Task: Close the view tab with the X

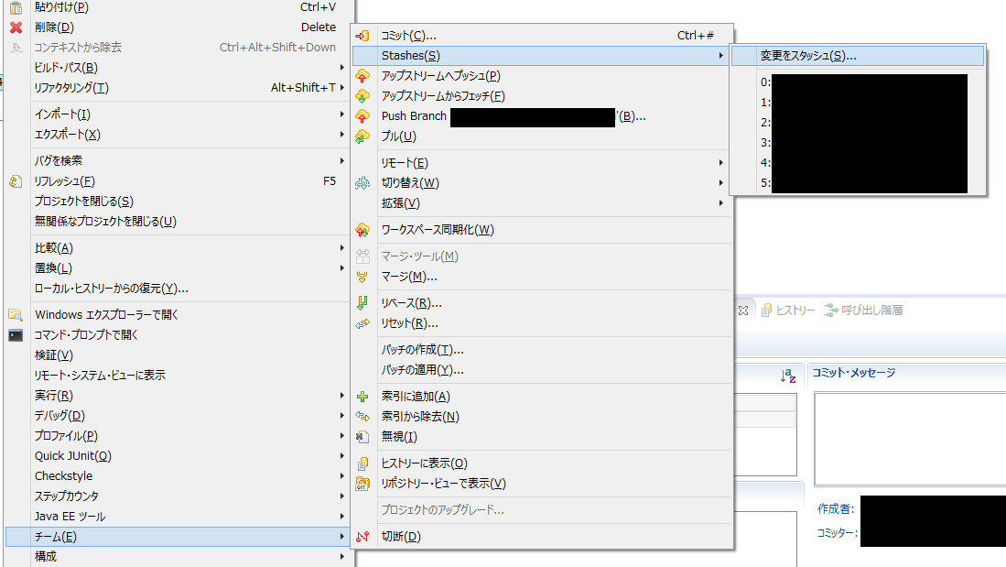Action: [743, 311]
